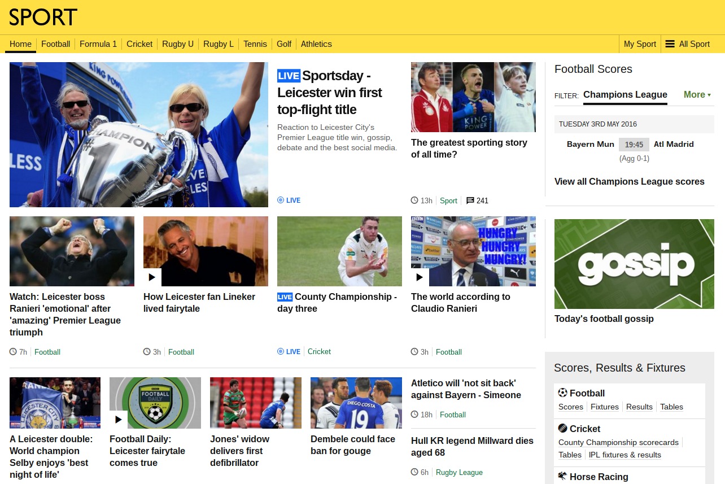Play the Football Daily video

(118, 420)
